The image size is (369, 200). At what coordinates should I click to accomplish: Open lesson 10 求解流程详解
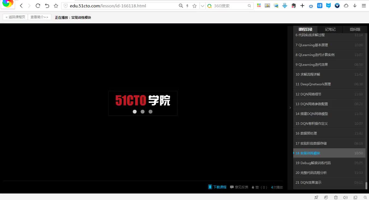click(329, 74)
